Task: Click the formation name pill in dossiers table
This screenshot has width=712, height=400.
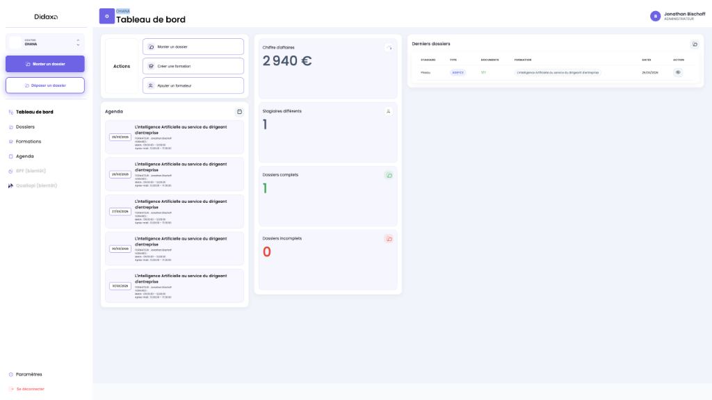Action: coord(558,72)
